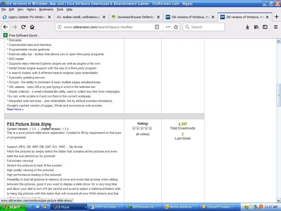This screenshot has height=211, width=281.
Task: Switch to Norton AntiVirus taskbar window
Action: click(180, 207)
